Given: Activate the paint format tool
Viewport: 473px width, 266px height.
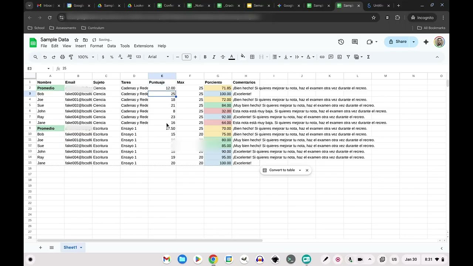Looking at the screenshot, I should point(71,57).
